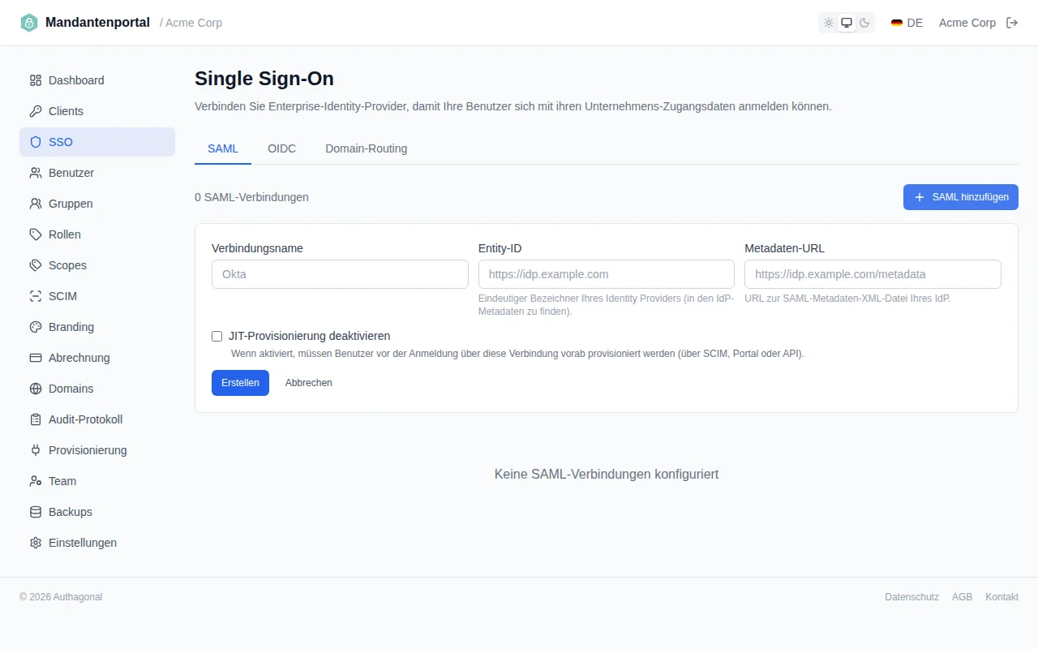Click the logout arrow icon
The width and height of the screenshot is (1038, 649).
pyautogui.click(x=1012, y=23)
